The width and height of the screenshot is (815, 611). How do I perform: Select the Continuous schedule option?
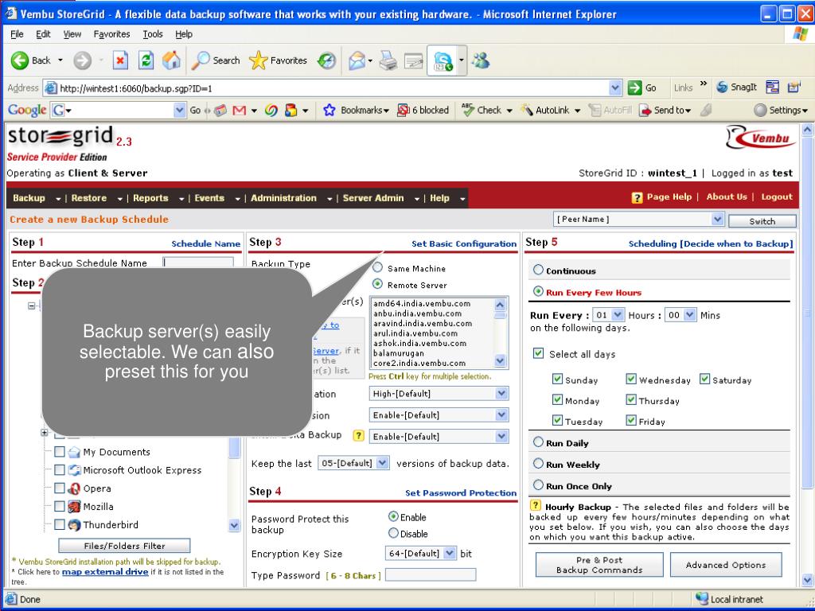[x=539, y=270]
